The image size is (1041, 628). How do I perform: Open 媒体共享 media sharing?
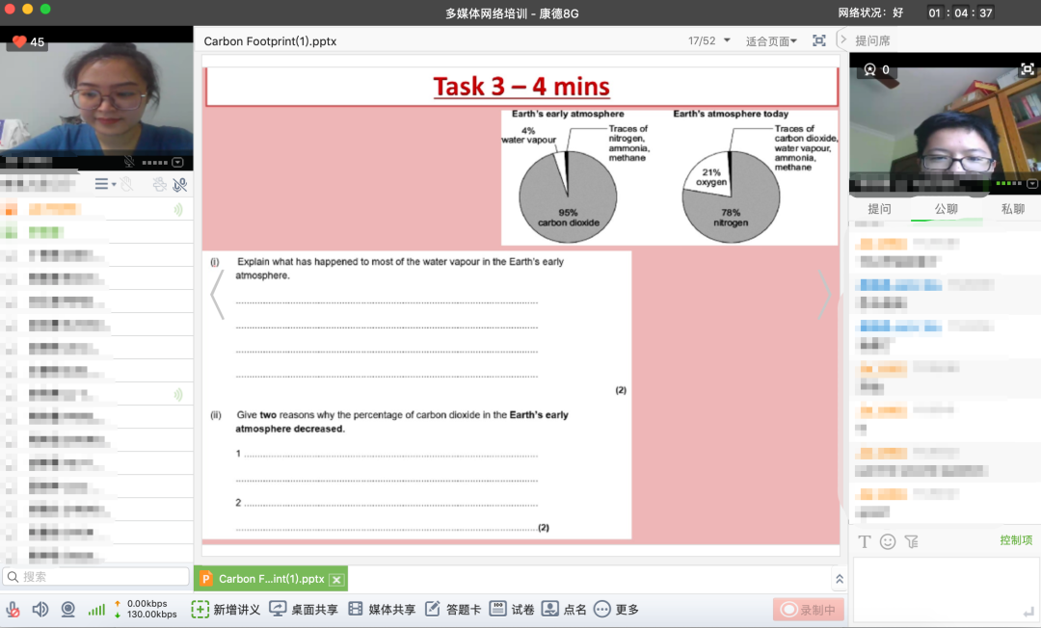(x=382, y=610)
